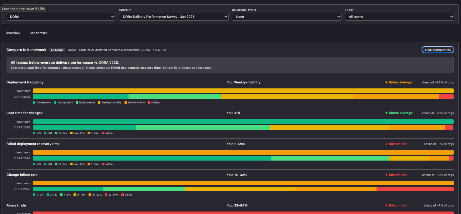
Task: Click light green segment of DORA 2025 Lead time bar
Action: (x=203, y=127)
